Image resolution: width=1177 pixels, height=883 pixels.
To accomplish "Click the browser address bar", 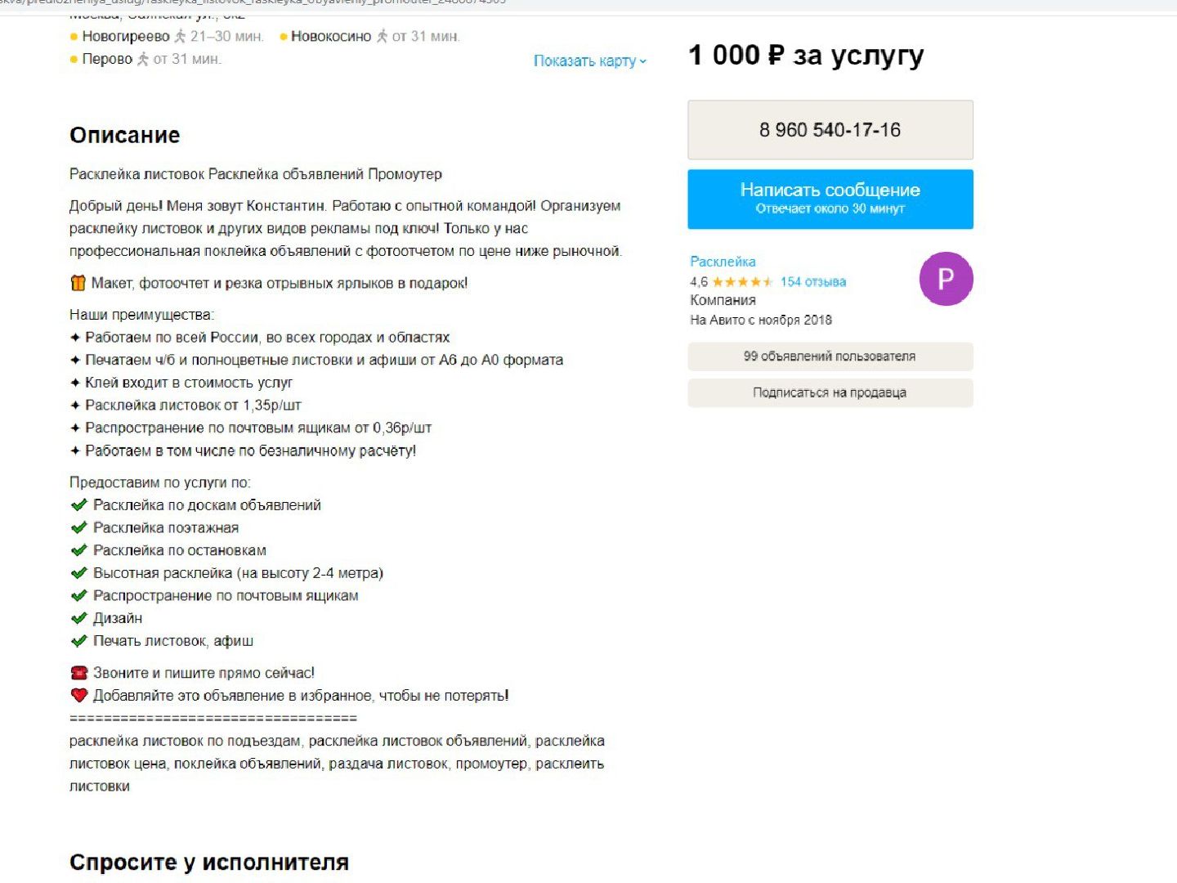I will click(x=327, y=3).
